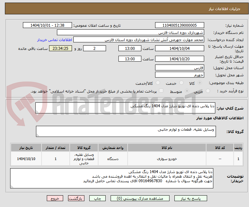
Task: Click the پاسخ به نیاز button
Action: pos(190,198)
